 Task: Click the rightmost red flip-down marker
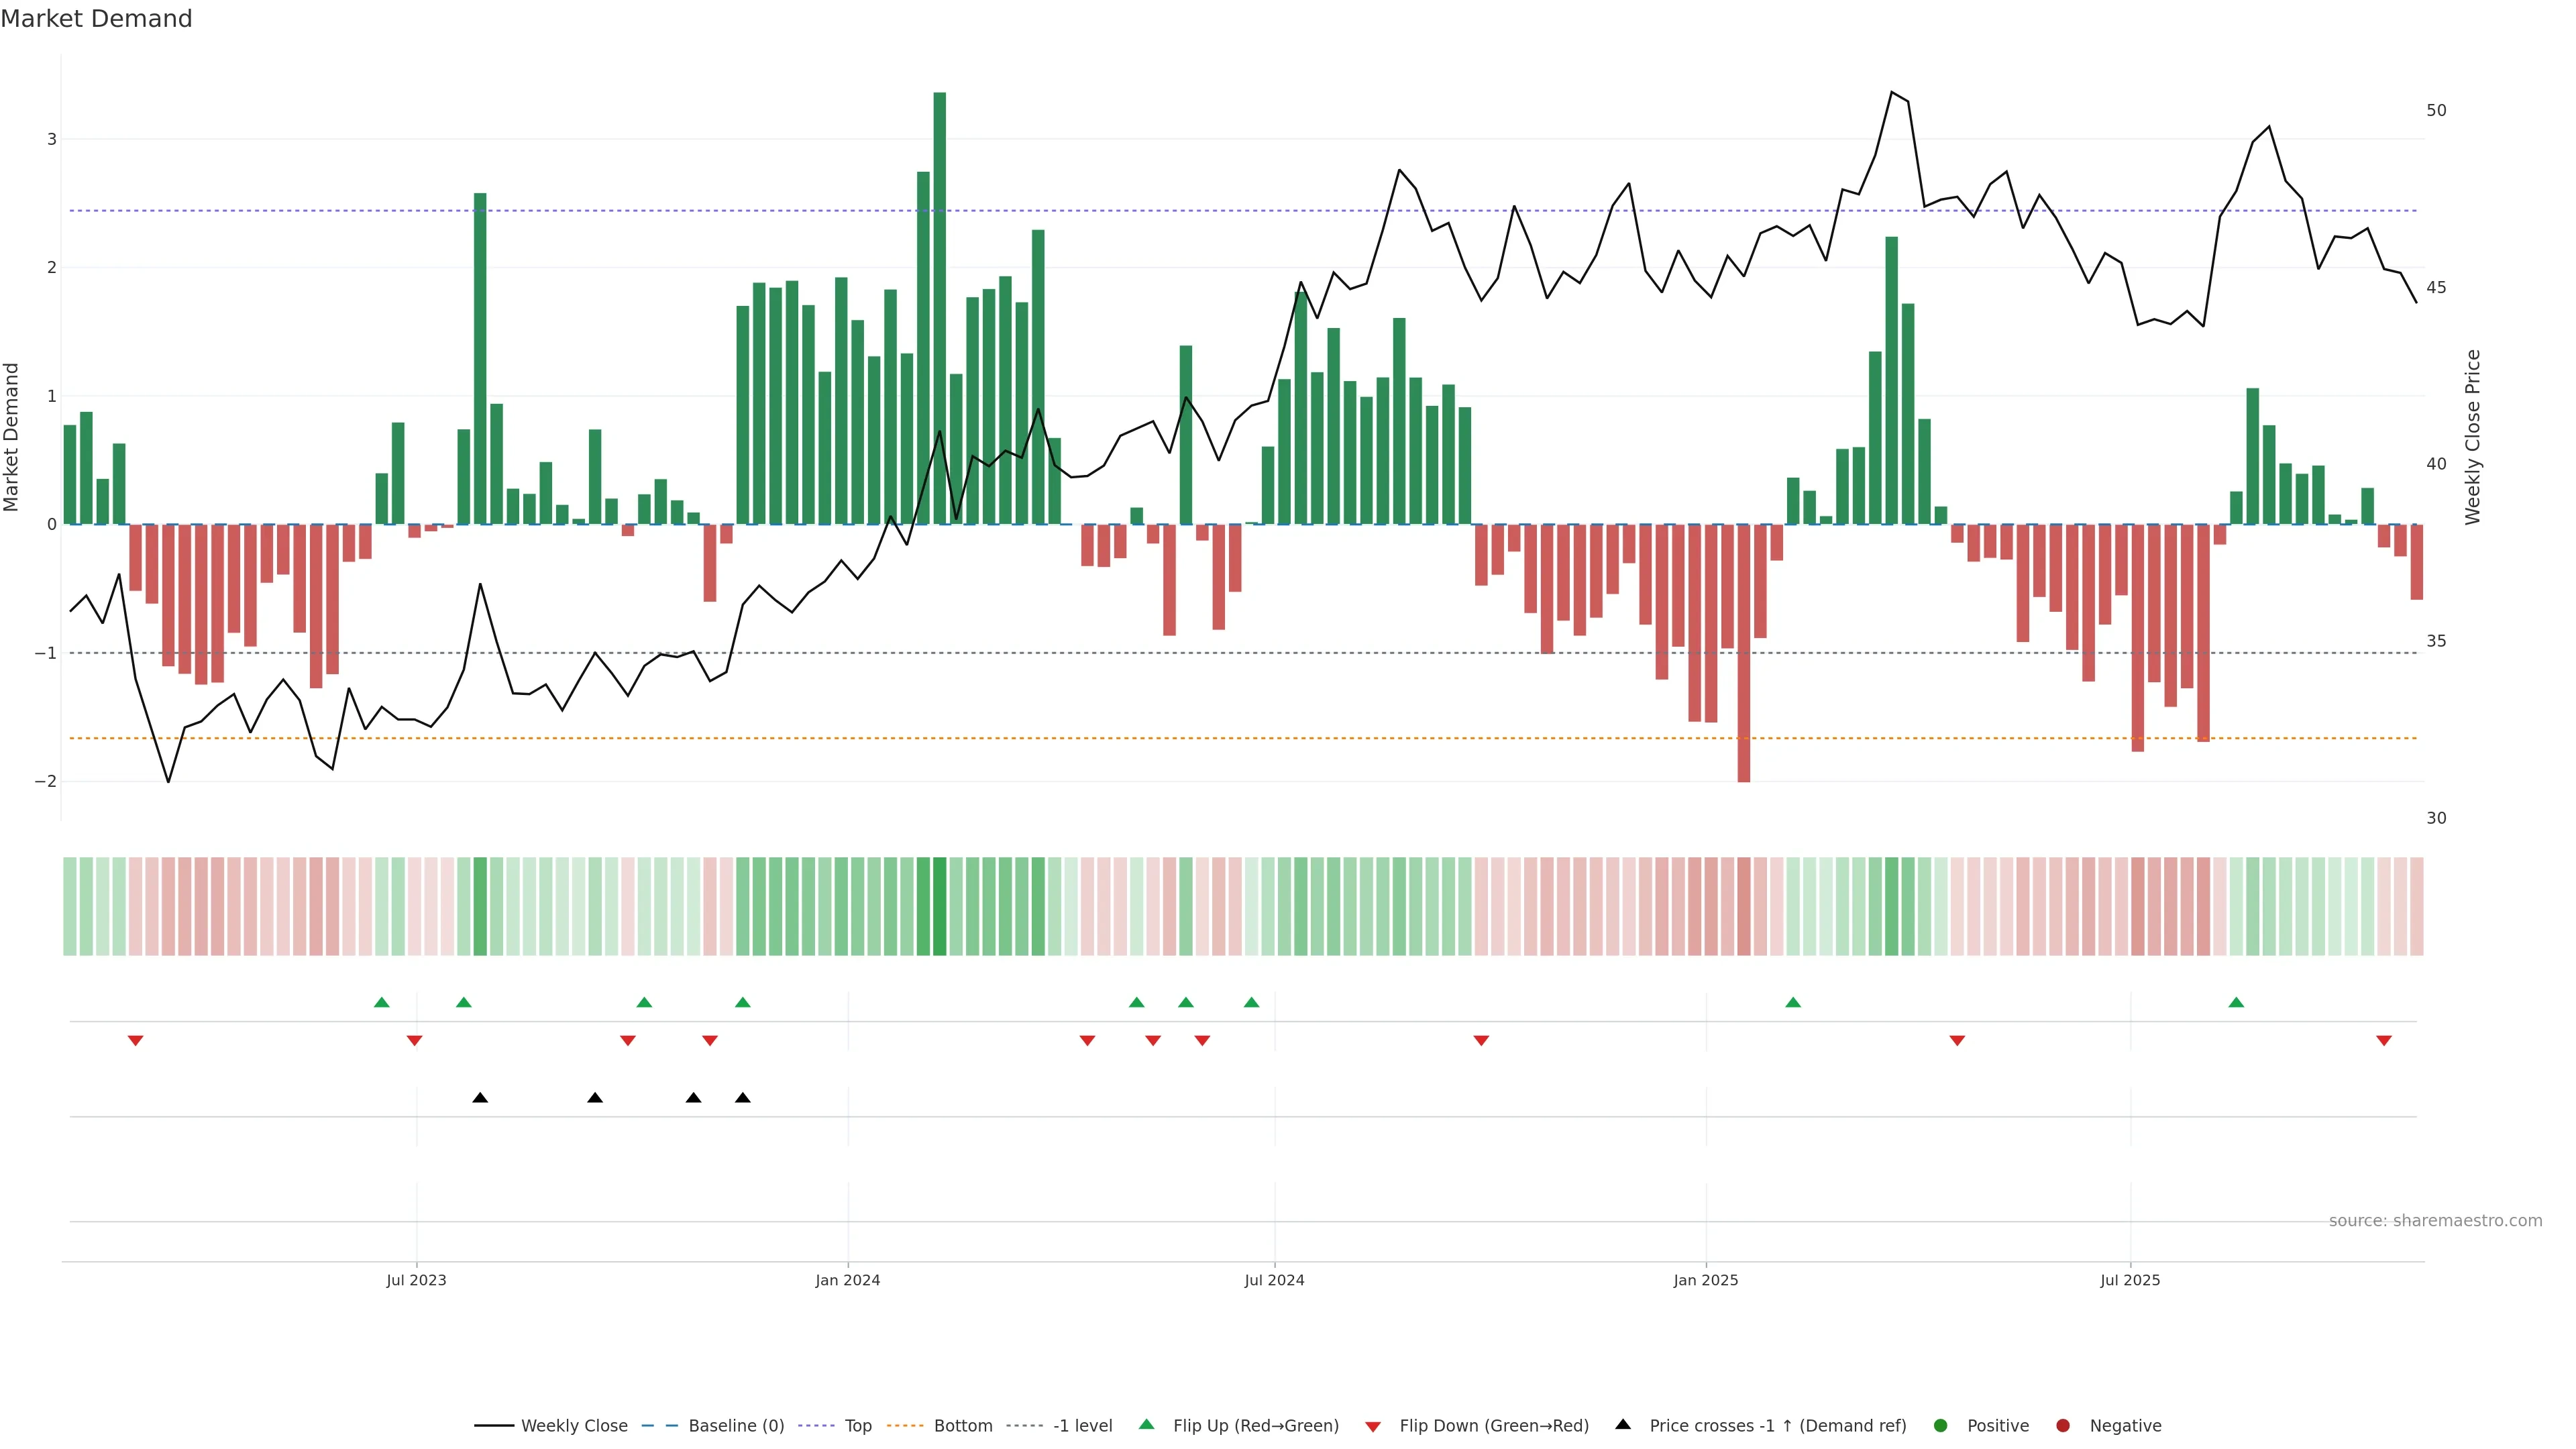pyautogui.click(x=2384, y=1041)
